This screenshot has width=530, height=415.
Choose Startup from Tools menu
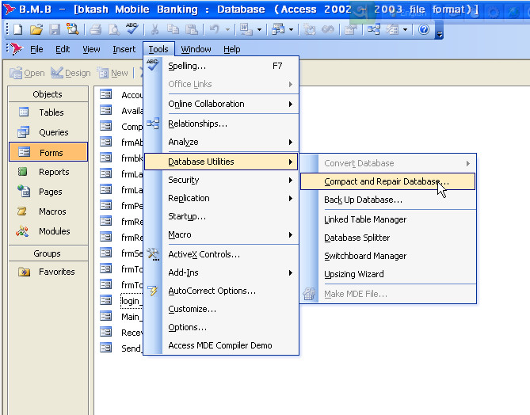pos(221,216)
